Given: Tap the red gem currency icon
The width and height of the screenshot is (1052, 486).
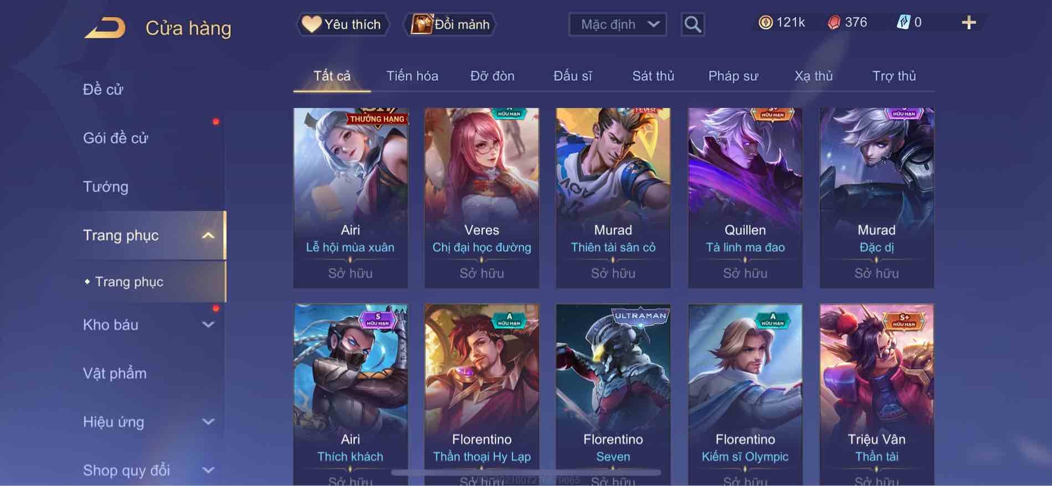Looking at the screenshot, I should (x=834, y=22).
